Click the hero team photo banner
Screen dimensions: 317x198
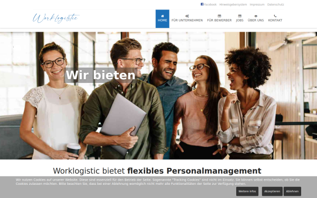[158, 96]
